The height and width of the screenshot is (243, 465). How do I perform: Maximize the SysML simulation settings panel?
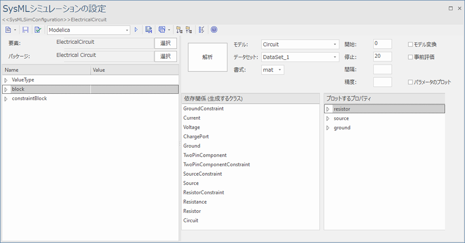click(451, 8)
